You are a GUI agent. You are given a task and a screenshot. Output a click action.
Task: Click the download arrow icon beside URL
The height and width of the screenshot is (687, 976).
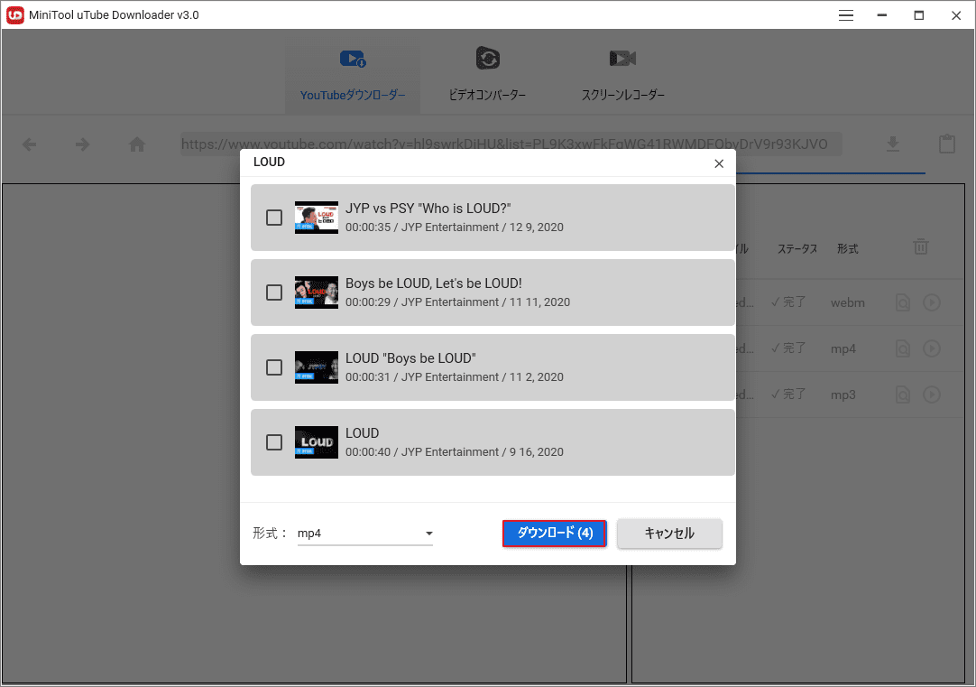click(x=893, y=144)
